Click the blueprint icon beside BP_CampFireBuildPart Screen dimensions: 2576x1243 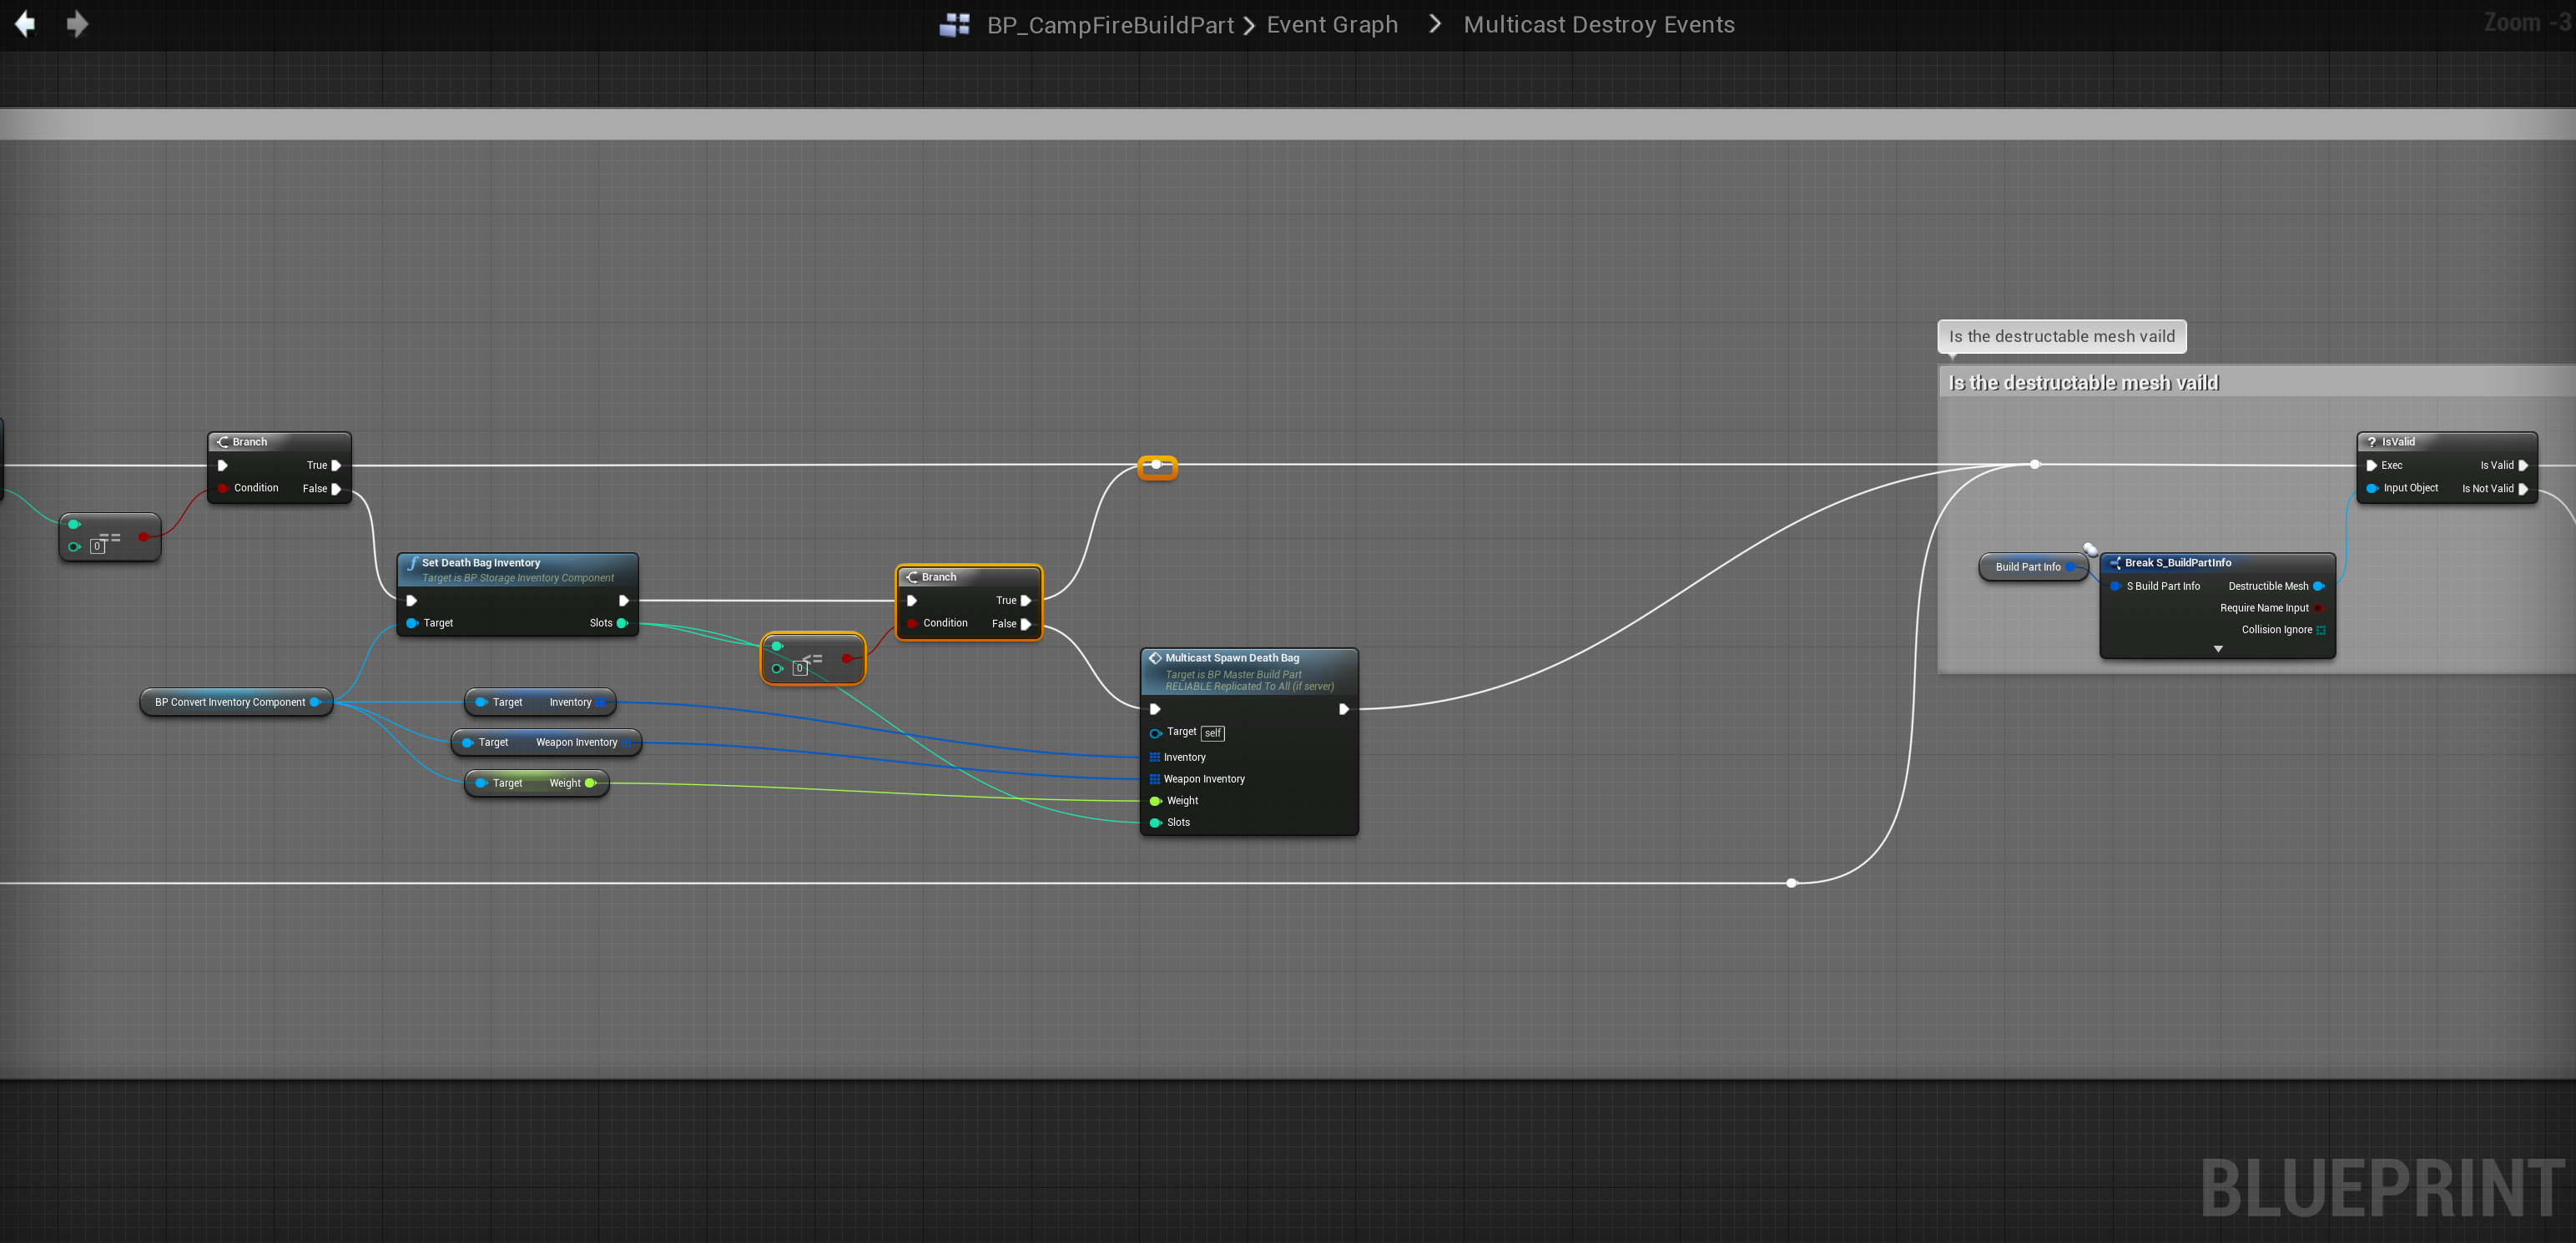coord(954,25)
